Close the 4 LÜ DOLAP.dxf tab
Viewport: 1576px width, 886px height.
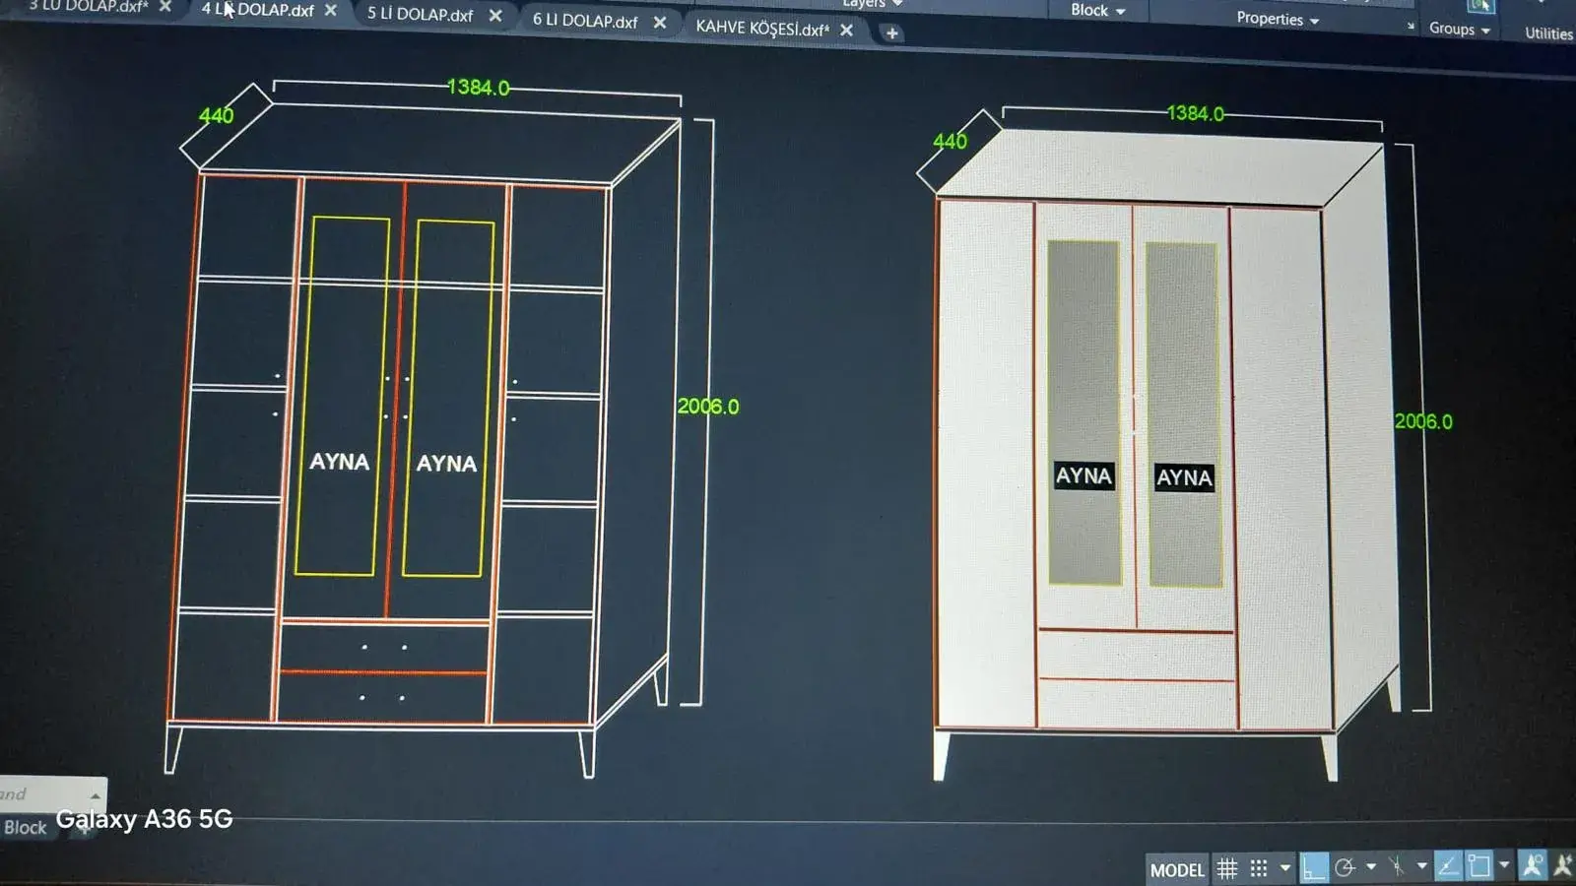point(331,10)
